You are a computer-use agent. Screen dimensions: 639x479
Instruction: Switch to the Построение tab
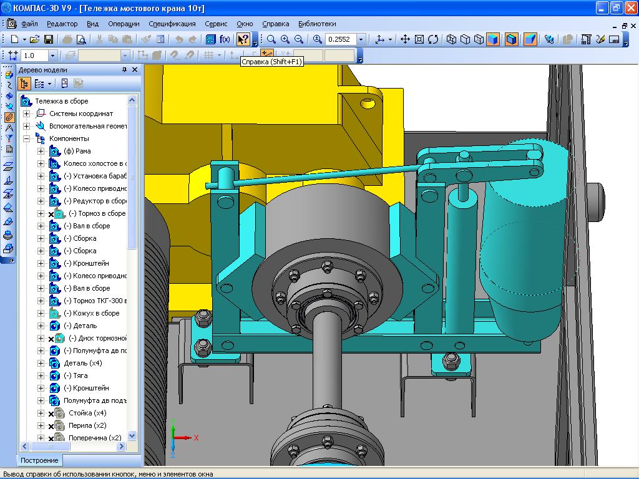tap(39, 460)
